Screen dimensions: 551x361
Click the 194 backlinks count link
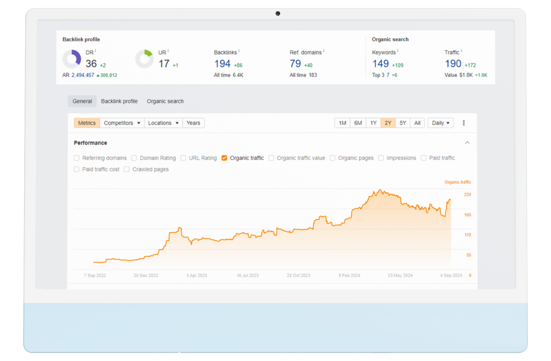tap(222, 64)
